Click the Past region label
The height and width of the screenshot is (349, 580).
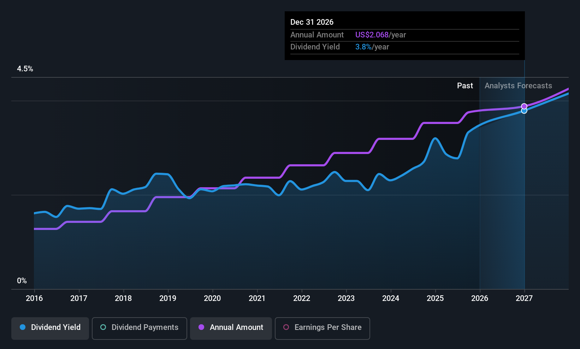click(x=465, y=86)
